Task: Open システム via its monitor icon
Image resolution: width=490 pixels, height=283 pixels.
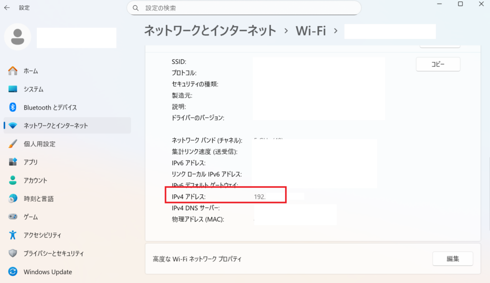Action: (x=13, y=89)
